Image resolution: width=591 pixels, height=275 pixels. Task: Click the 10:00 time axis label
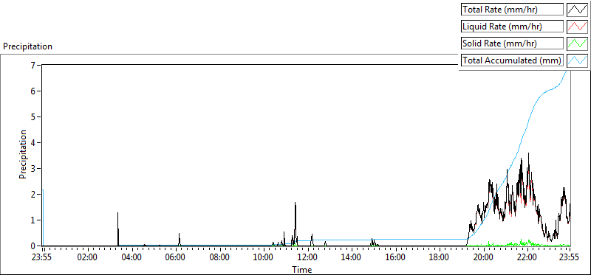point(264,258)
